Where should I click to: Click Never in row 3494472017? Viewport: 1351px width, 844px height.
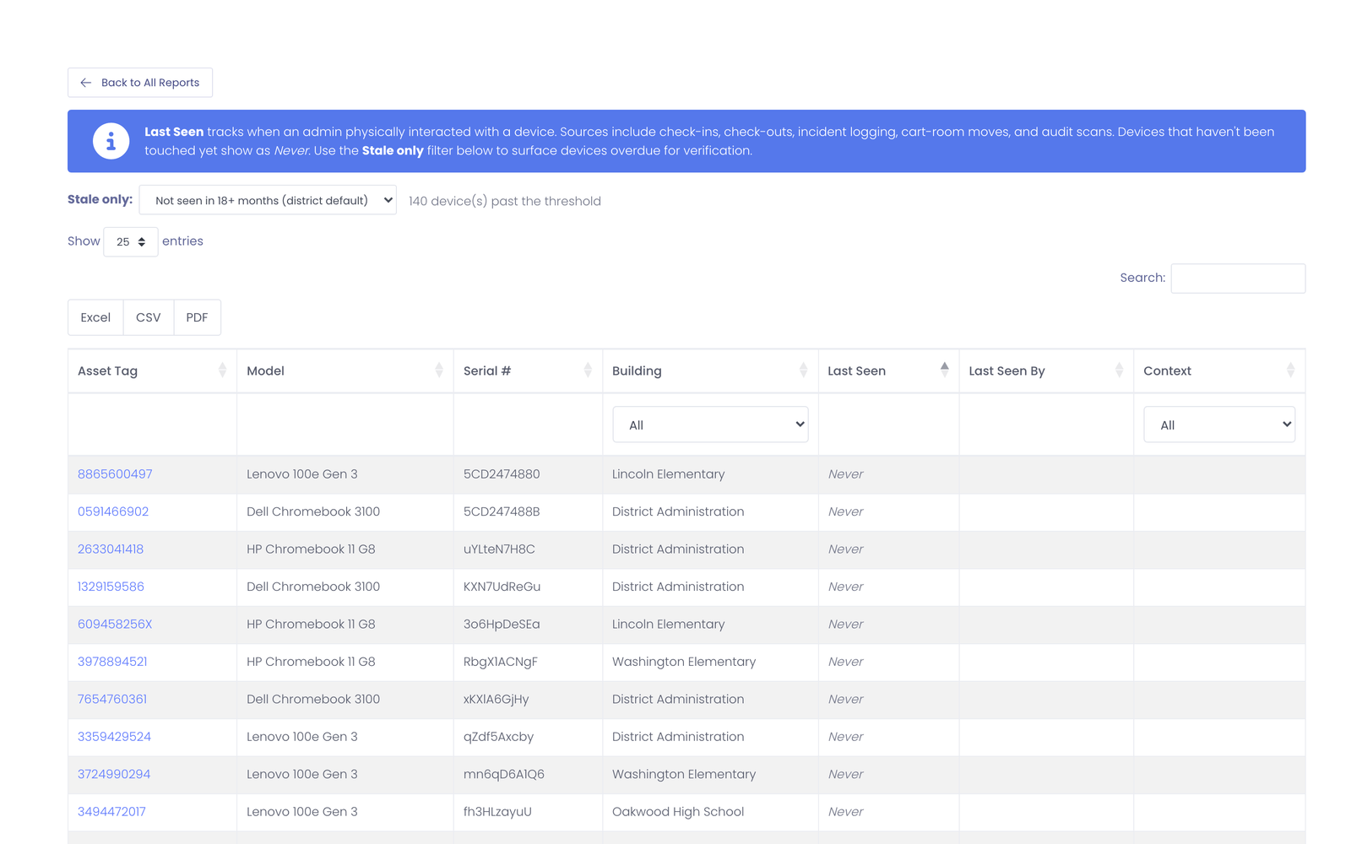click(845, 812)
